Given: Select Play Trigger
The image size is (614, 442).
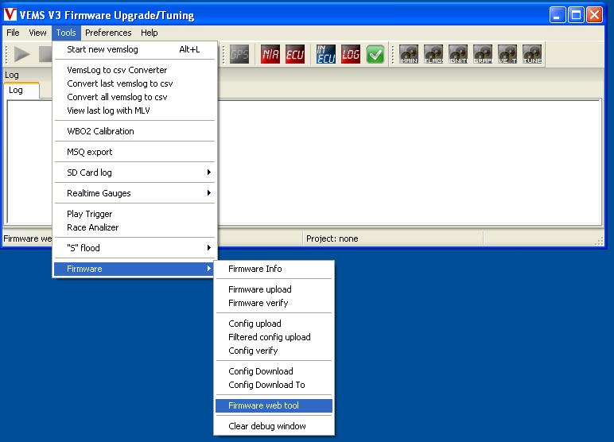Looking at the screenshot, I should coord(134,214).
